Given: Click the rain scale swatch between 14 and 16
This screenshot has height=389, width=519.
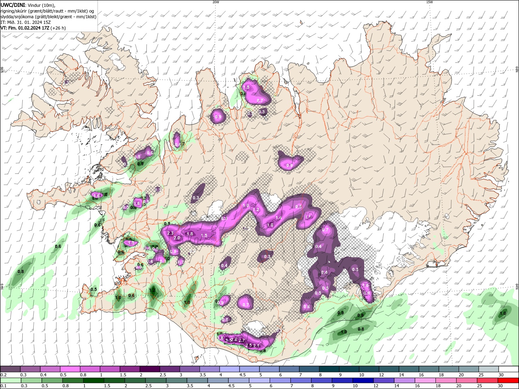Looking at the screenshot, I should [404, 380].
